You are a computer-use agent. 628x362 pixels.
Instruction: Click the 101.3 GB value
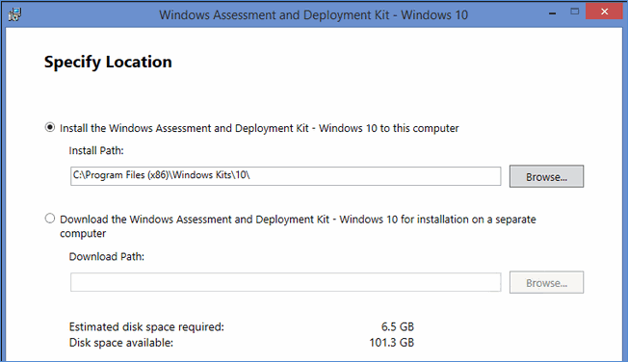click(391, 343)
